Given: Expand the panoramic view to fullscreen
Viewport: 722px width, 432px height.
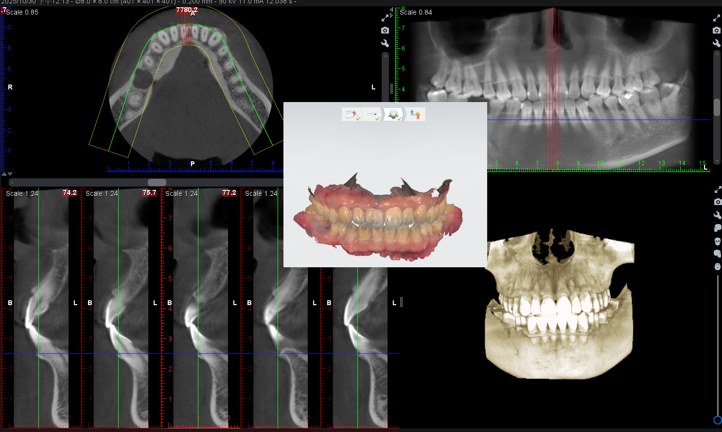Looking at the screenshot, I should click(716, 18).
